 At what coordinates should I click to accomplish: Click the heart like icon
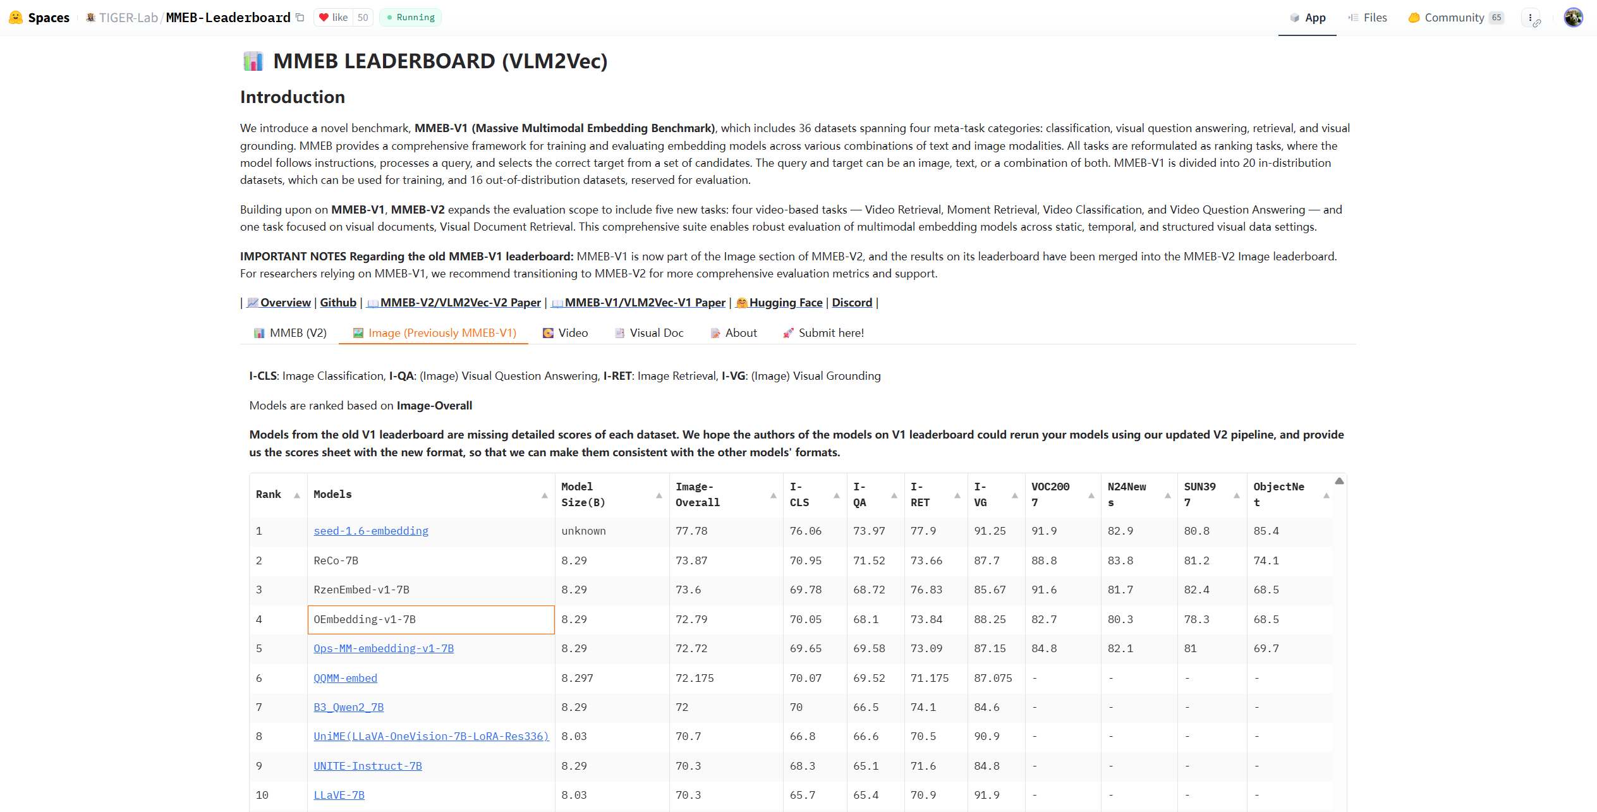tap(324, 18)
